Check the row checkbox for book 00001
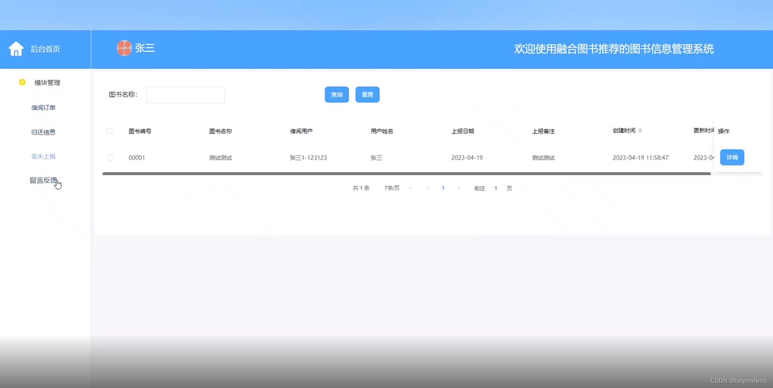The image size is (773, 388). (111, 158)
